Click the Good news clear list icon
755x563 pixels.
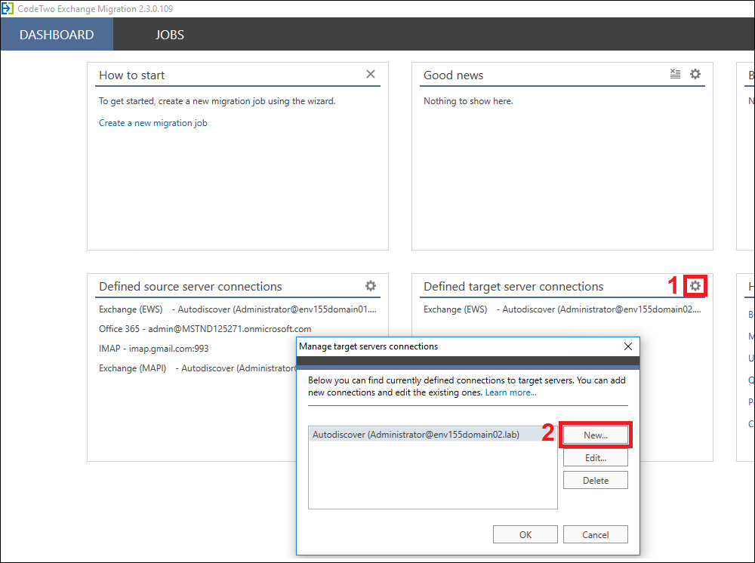pyautogui.click(x=675, y=74)
